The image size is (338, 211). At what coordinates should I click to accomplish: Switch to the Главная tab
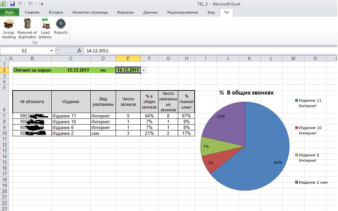tap(32, 12)
